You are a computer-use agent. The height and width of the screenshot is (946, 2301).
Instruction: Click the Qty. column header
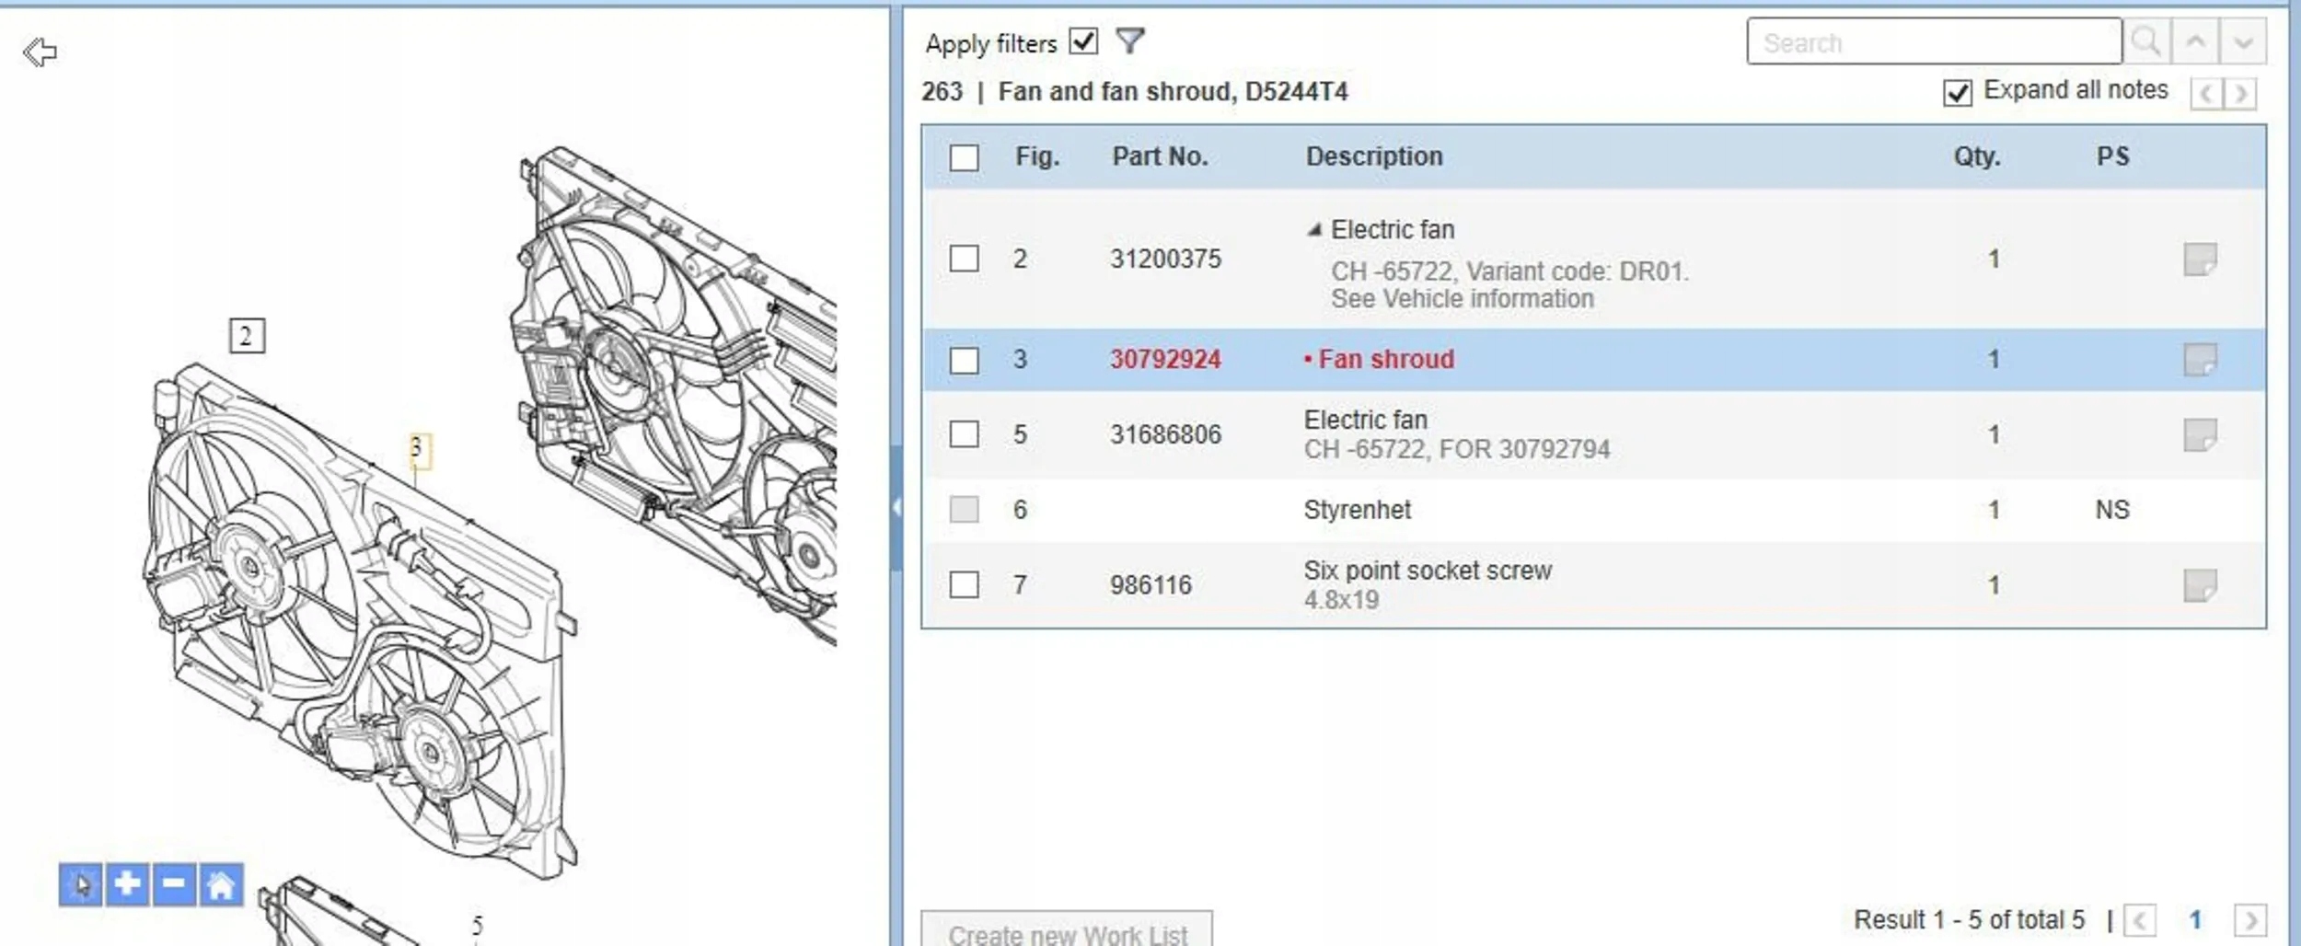tap(1977, 156)
